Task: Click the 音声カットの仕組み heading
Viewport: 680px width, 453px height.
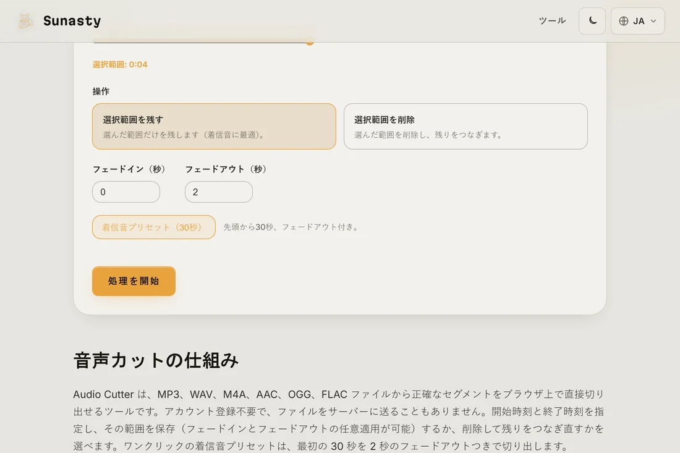Action: click(156, 360)
